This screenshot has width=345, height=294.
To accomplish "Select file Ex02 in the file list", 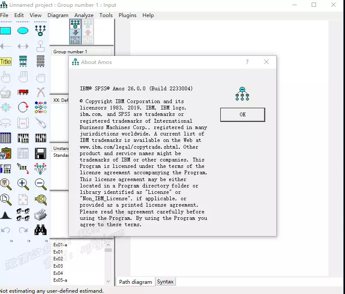I will coord(58,259).
